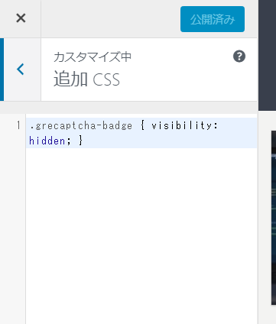Open help with the question mark icon
276x324 pixels.
(x=239, y=57)
